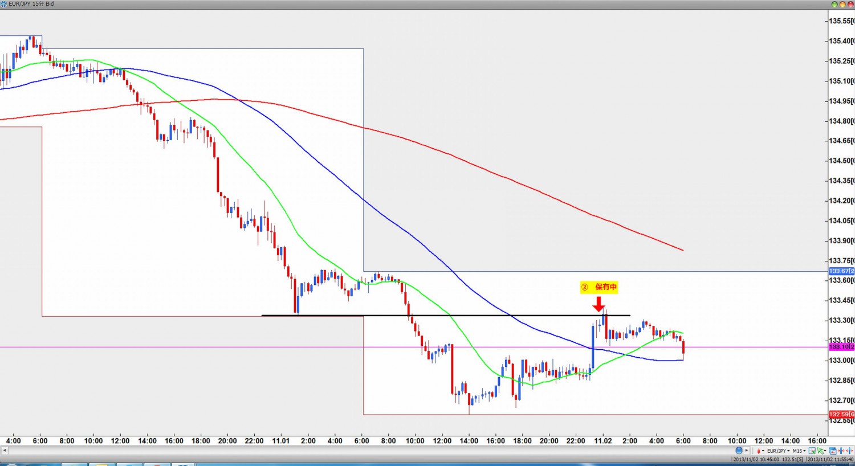Viewport: 855px width, 466px height.
Task: Click the red 132.59 price label
Action: 841,414
